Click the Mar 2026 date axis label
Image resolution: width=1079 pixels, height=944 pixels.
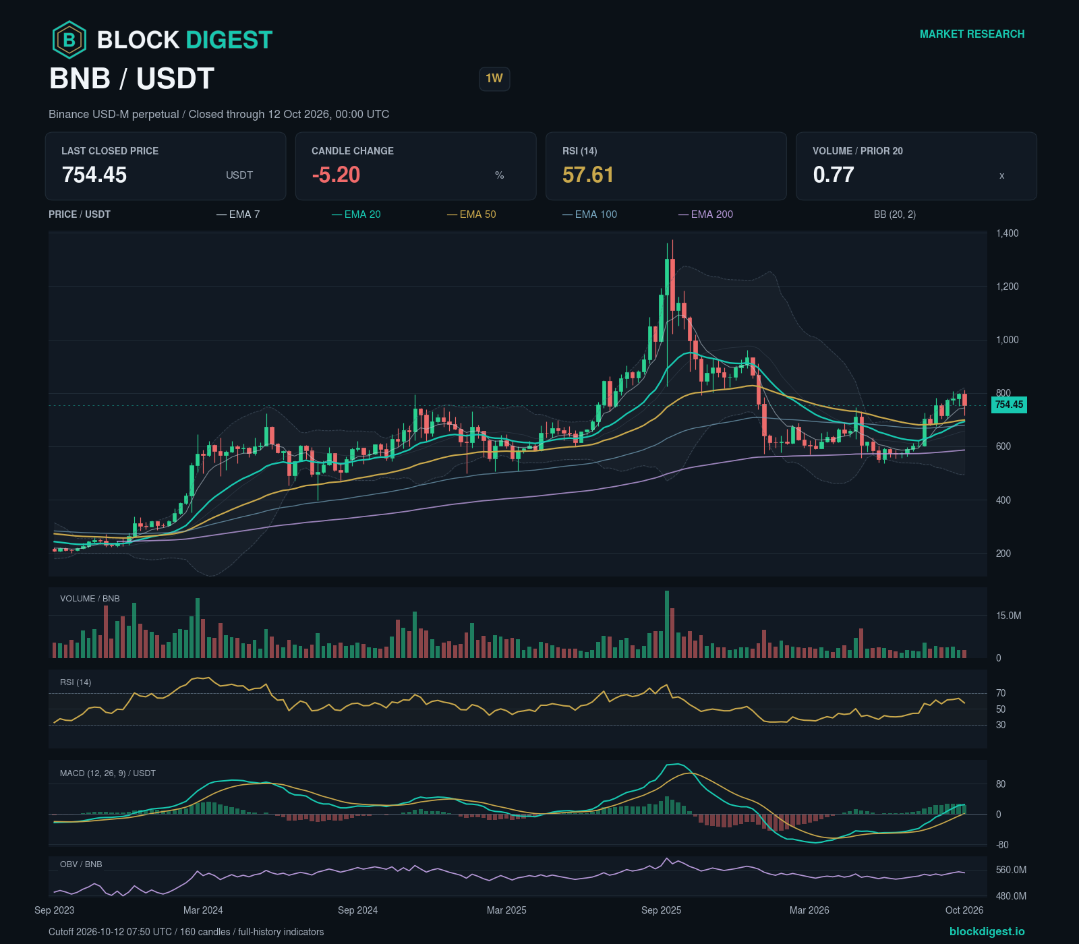[810, 910]
